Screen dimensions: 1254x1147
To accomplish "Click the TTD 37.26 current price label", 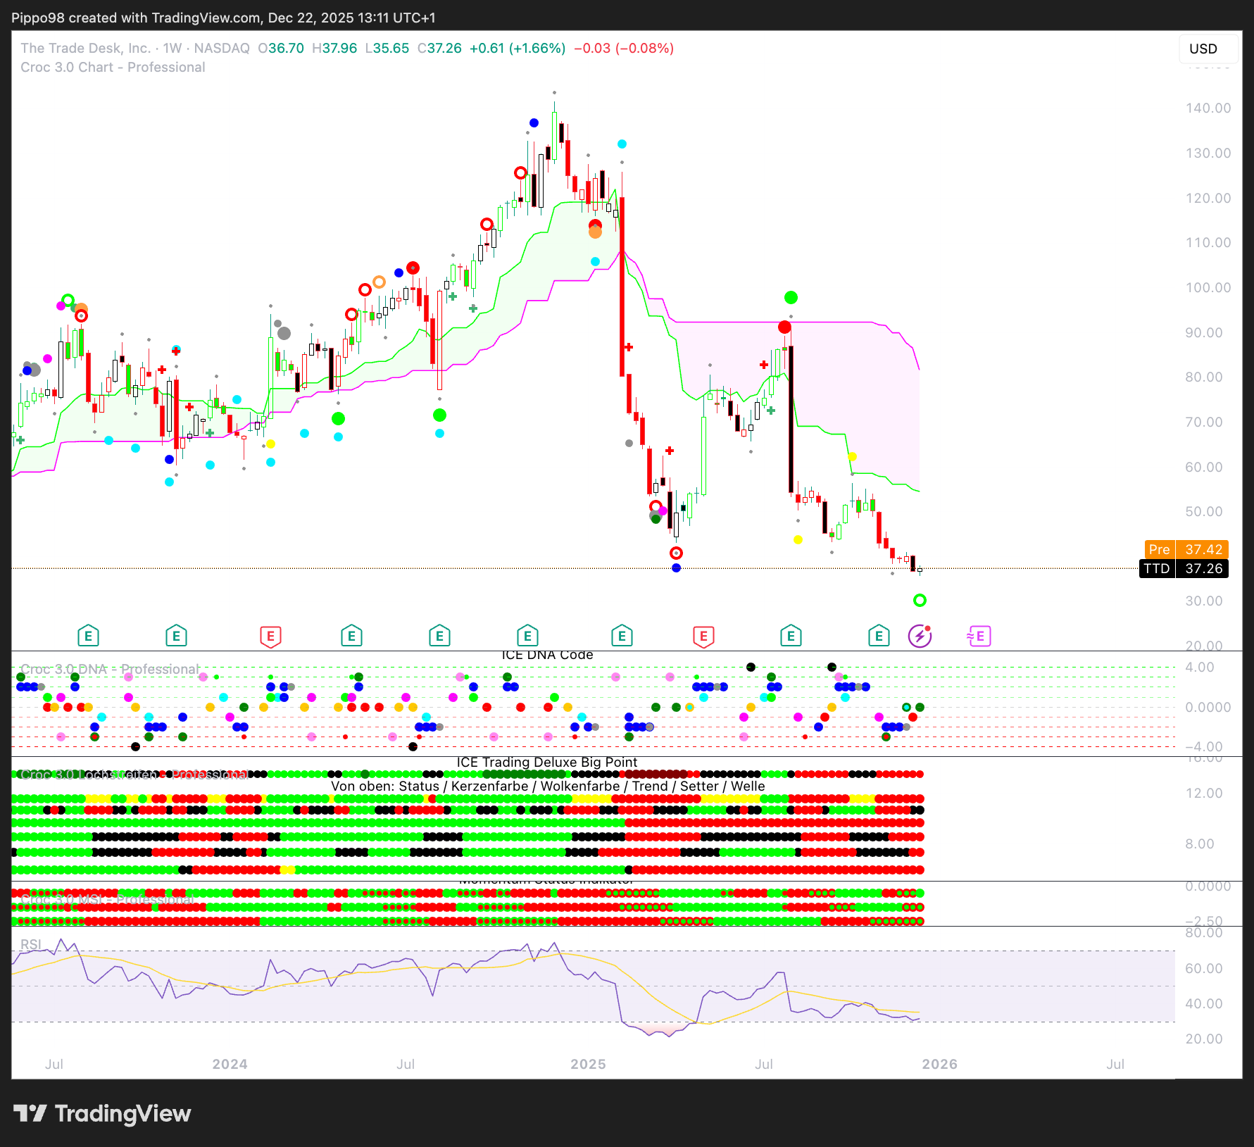I will tap(1184, 569).
